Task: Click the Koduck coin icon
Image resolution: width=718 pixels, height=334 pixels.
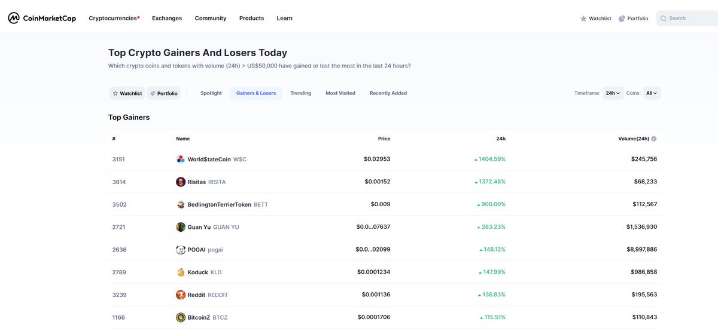Action: 181,272
